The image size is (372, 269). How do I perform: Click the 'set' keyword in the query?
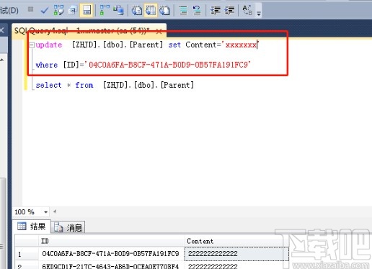[174, 45]
